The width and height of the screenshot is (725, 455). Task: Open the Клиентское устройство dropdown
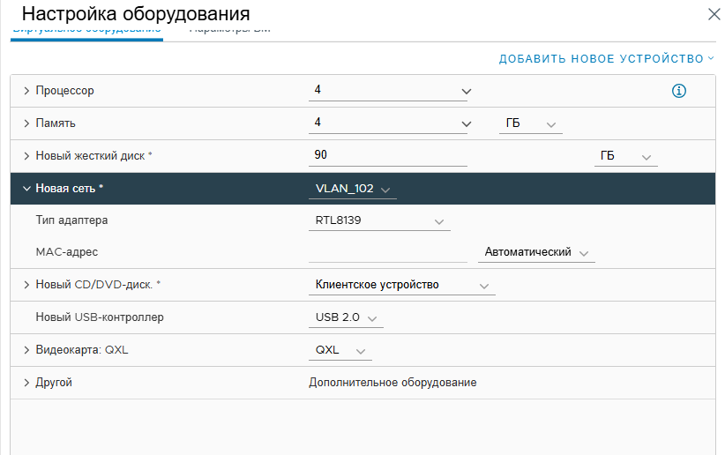click(402, 286)
